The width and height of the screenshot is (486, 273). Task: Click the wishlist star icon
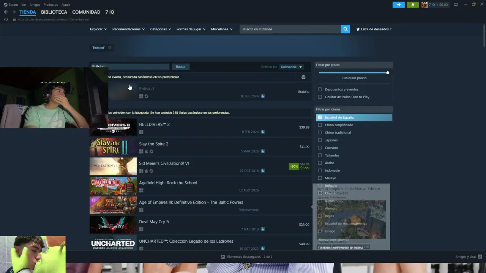click(x=358, y=29)
